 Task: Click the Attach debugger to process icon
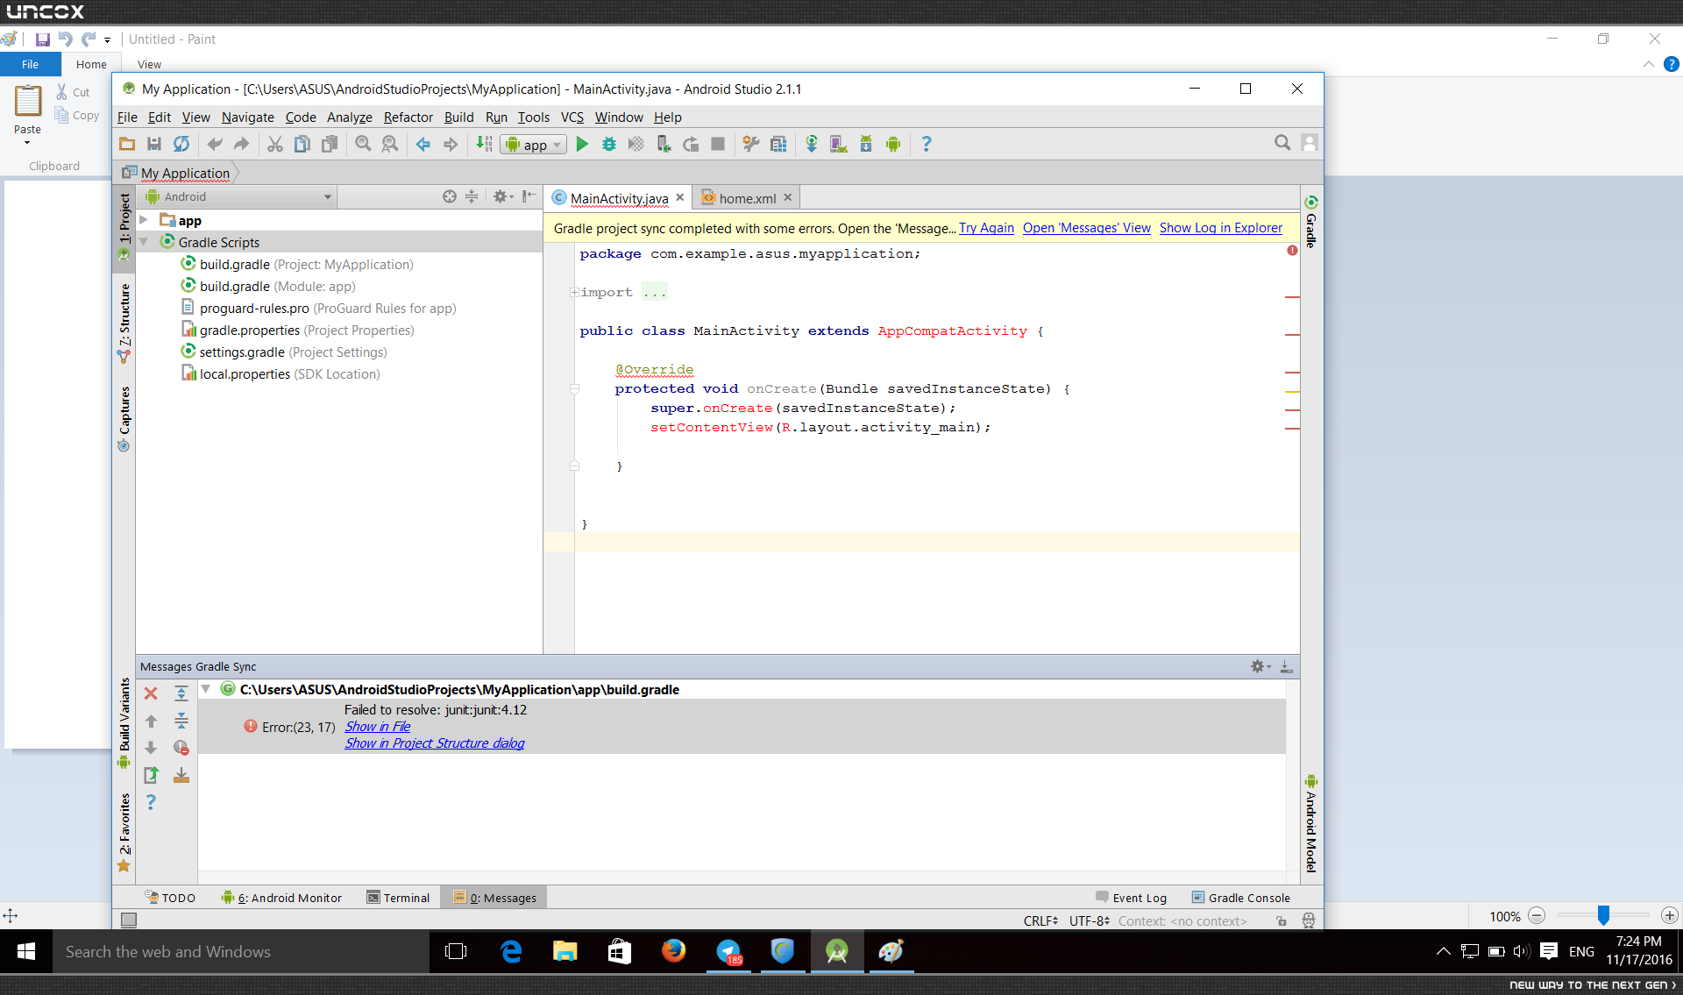click(x=664, y=145)
